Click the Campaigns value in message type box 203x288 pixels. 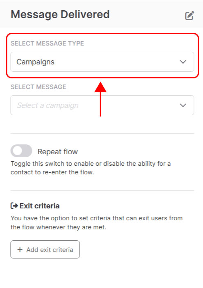(35, 62)
